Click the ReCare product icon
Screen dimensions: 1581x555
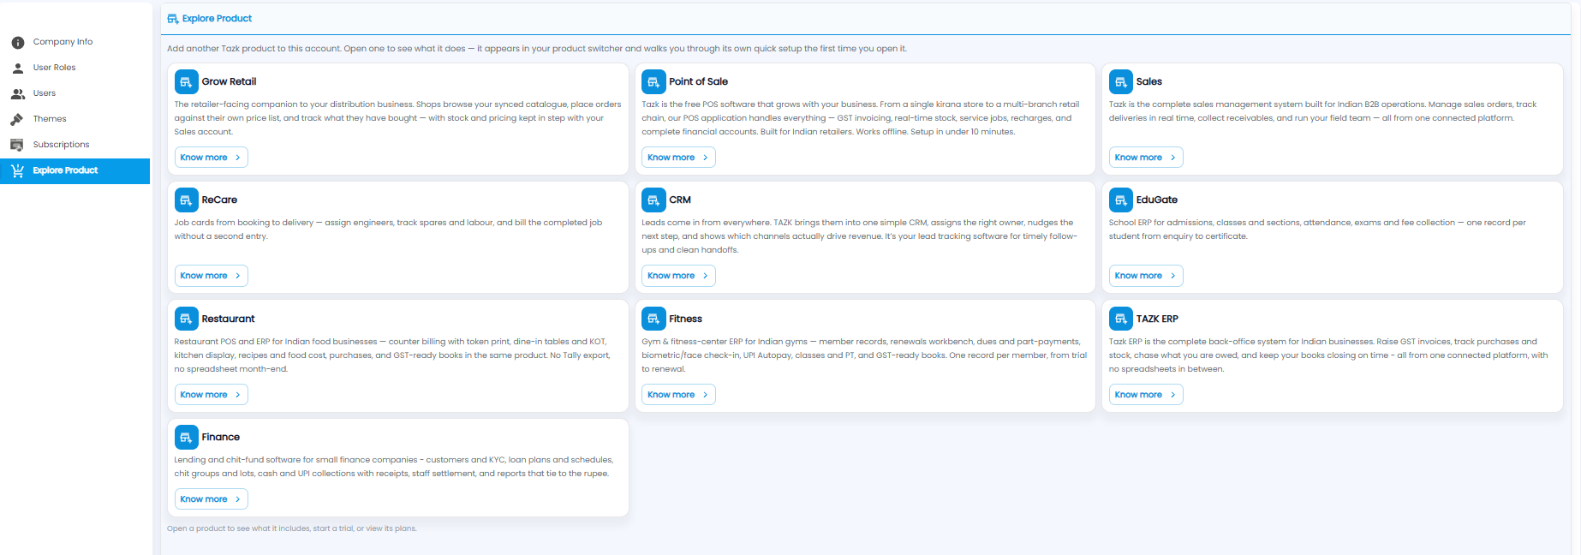tap(186, 200)
